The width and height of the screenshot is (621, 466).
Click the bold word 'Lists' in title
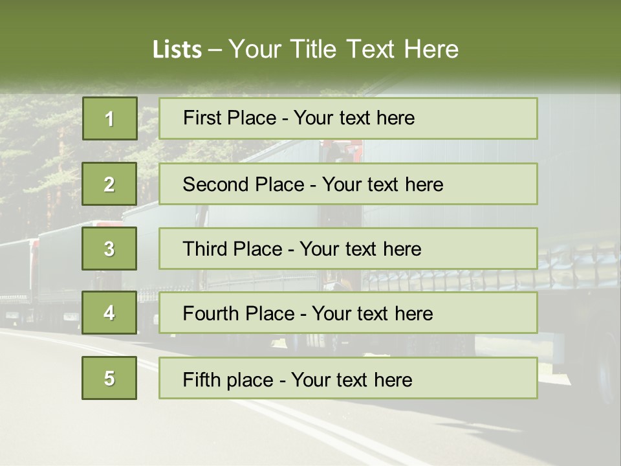[177, 49]
